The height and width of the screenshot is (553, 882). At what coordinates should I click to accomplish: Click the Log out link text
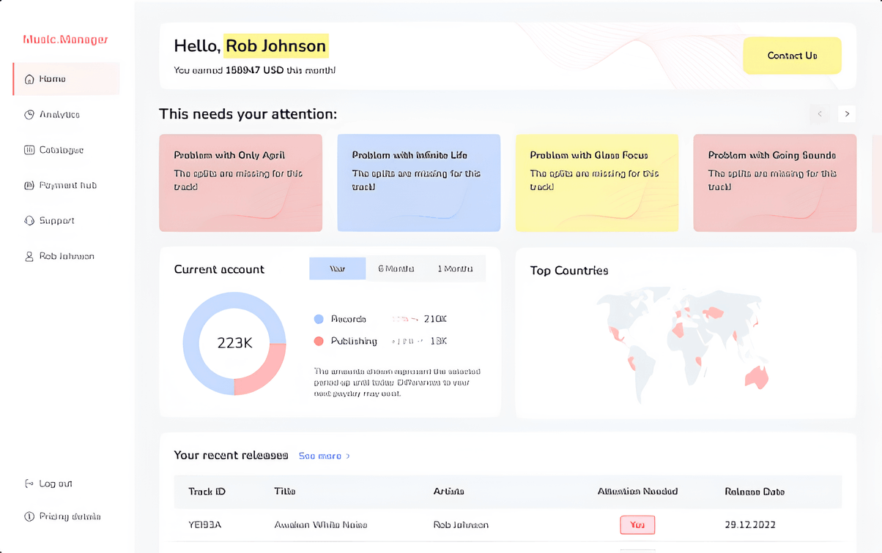56,484
